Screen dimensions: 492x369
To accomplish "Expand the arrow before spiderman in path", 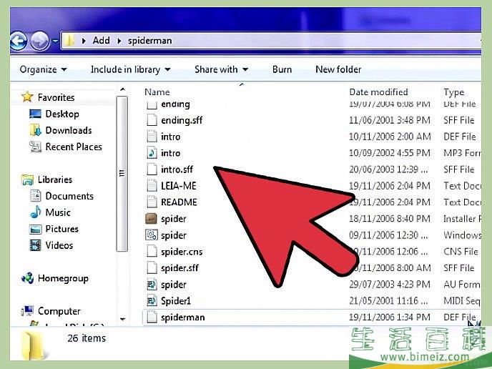I will coord(119,41).
